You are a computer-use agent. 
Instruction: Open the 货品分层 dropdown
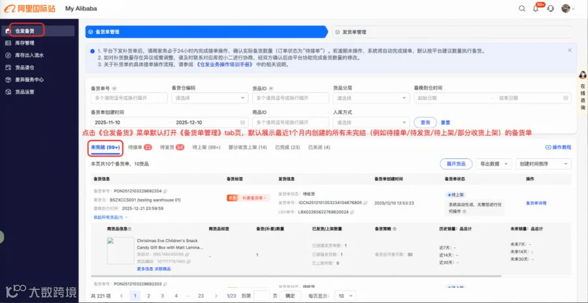pos(372,98)
